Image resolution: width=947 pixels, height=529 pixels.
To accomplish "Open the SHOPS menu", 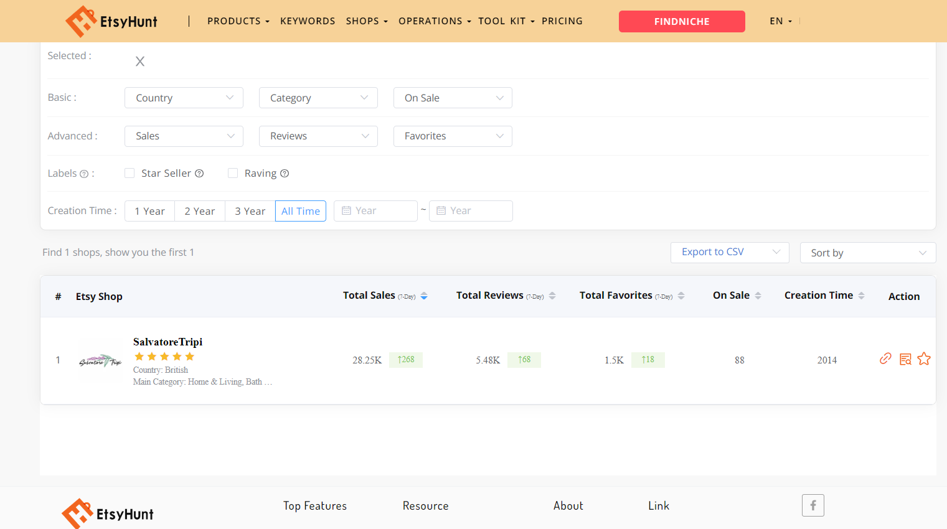I will coord(367,21).
